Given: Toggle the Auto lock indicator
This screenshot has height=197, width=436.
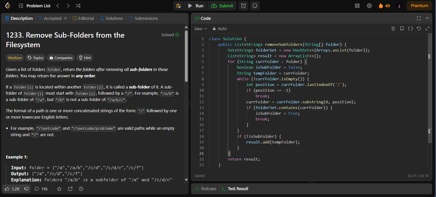Looking at the screenshot, I should [219, 29].
